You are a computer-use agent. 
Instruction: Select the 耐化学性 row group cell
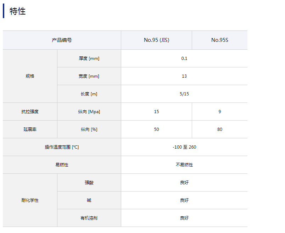click(30, 200)
